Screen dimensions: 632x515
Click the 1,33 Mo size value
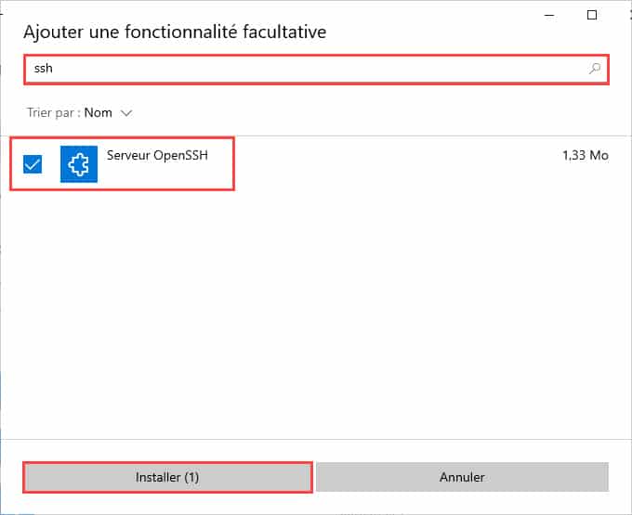click(x=586, y=155)
